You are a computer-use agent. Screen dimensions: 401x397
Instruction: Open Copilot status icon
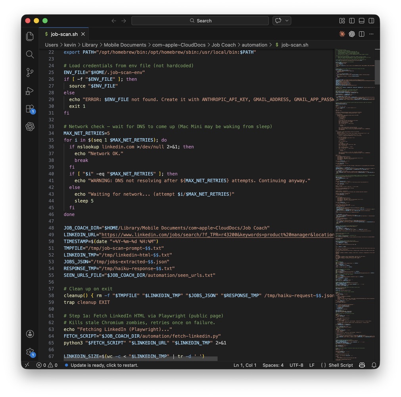point(362,365)
